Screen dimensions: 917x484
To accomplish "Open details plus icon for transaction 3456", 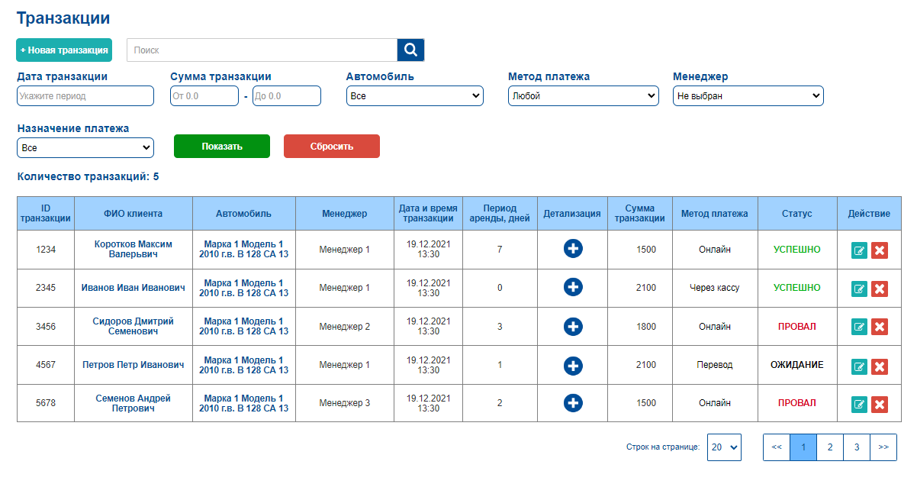I will [574, 327].
